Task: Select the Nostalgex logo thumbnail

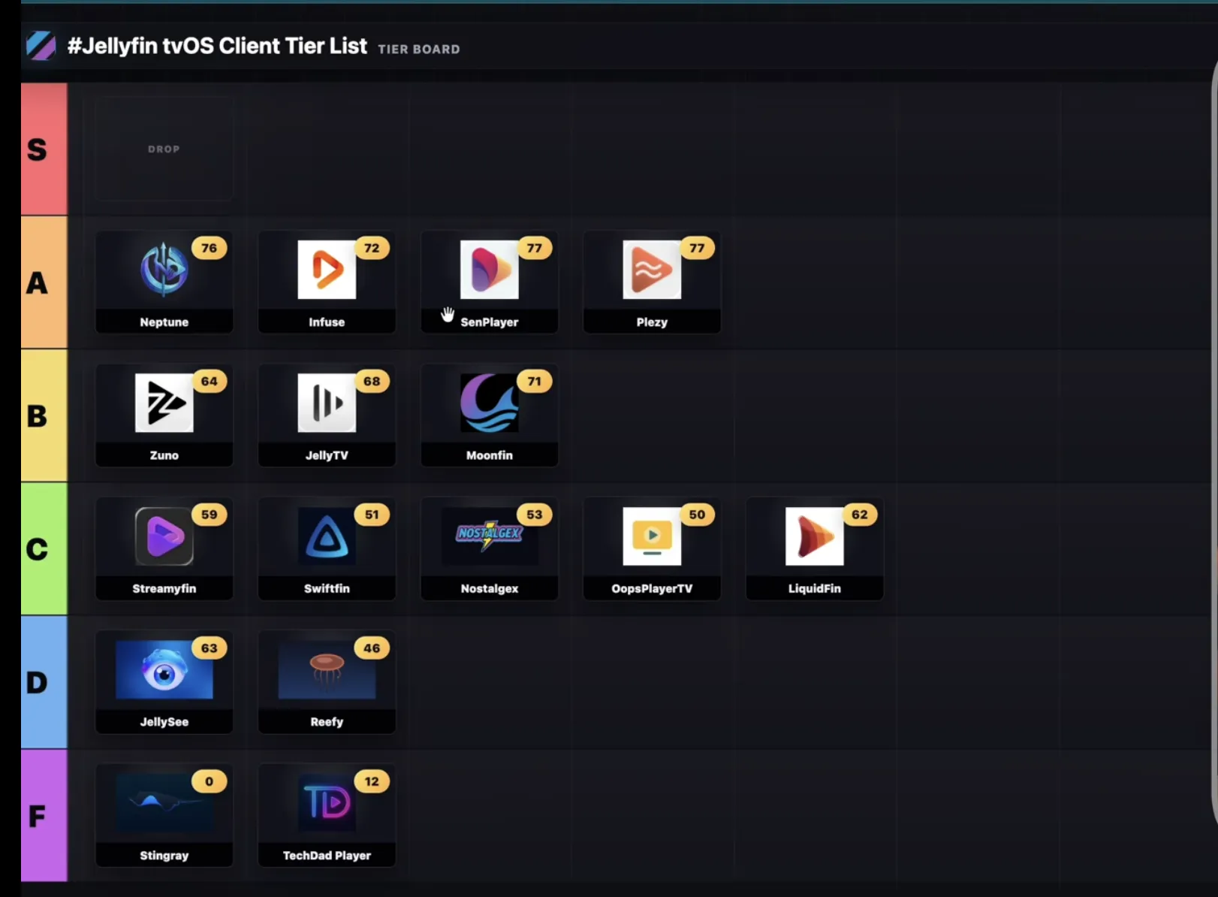Action: click(x=489, y=536)
